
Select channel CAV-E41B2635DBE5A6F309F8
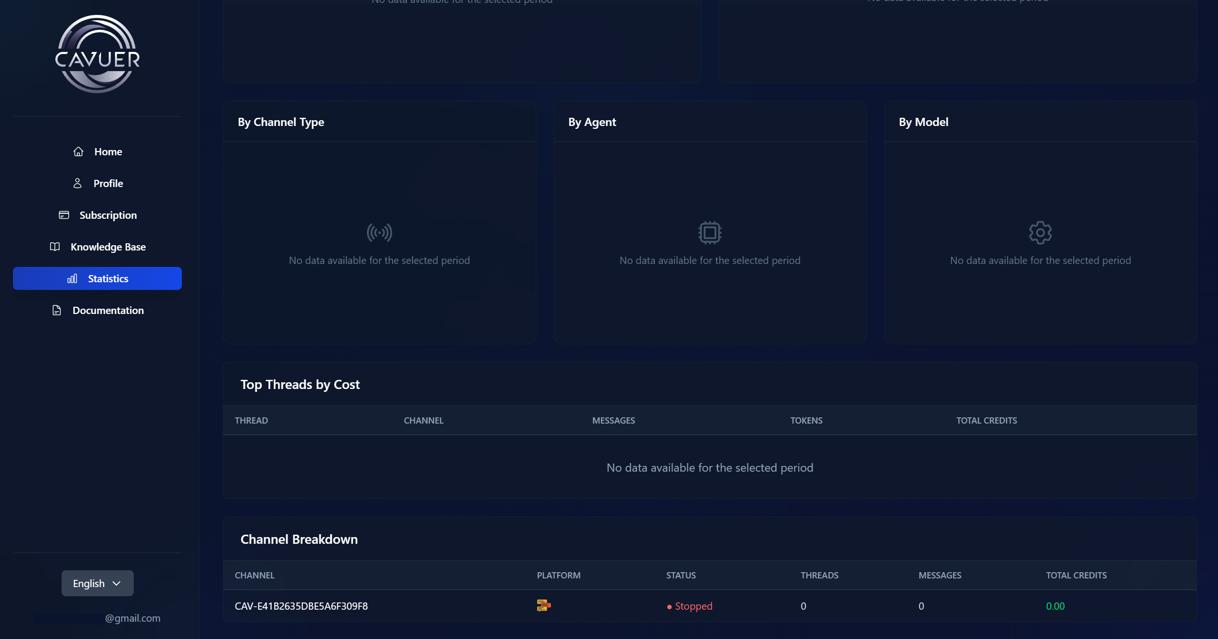point(301,606)
